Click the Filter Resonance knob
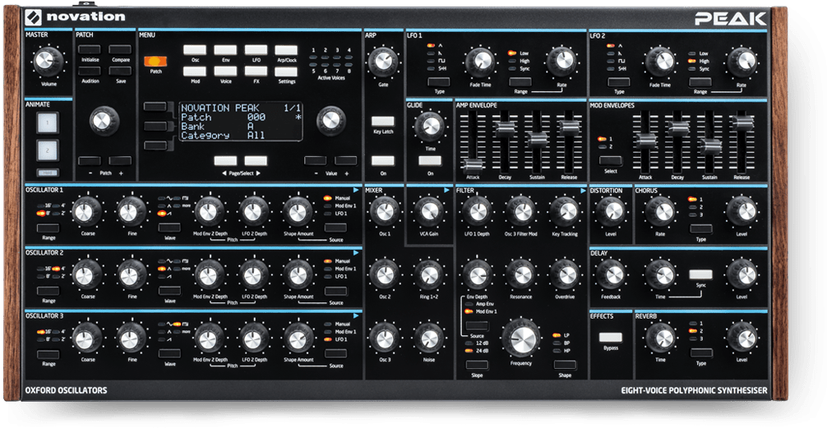 (521, 274)
